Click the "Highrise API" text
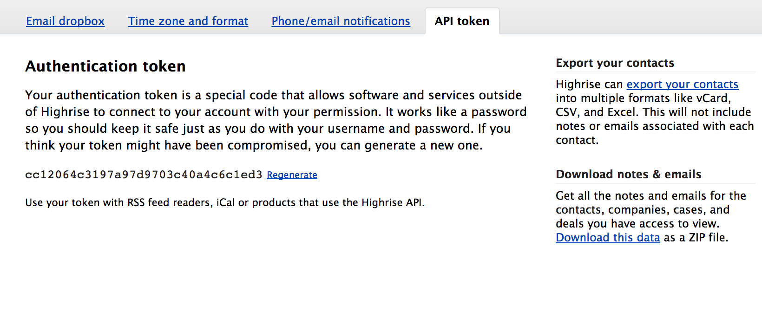The height and width of the screenshot is (325, 762). pos(392,203)
